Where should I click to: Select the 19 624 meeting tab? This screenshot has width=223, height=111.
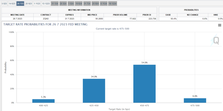coord(79,4)
